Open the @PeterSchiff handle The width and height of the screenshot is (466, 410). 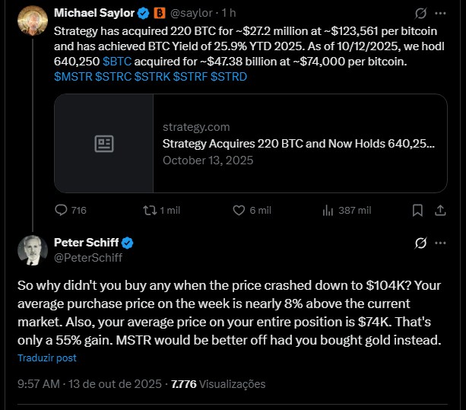(x=88, y=257)
